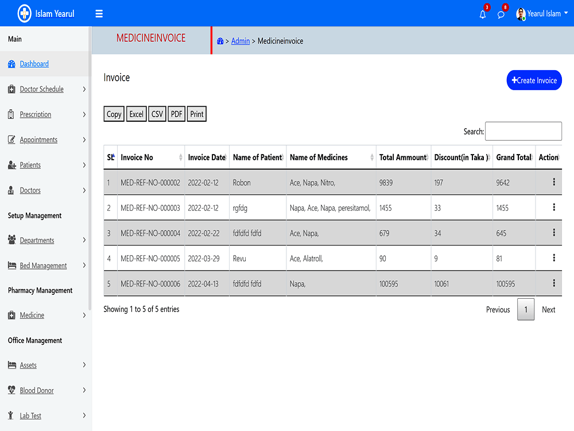Open the notifications bell icon
The width and height of the screenshot is (574, 431).
click(483, 15)
